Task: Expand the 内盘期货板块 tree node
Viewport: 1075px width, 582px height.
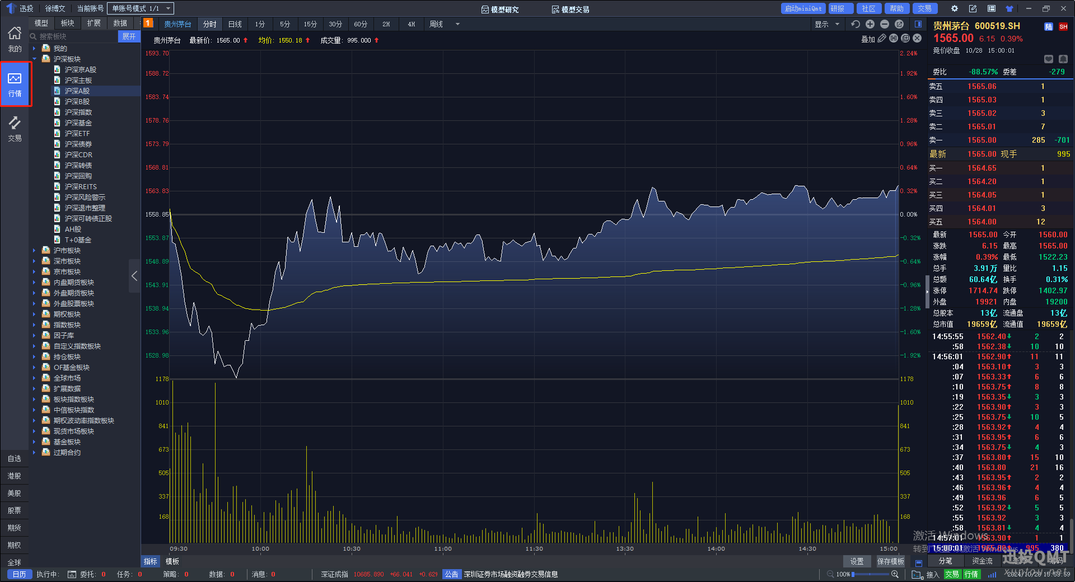Action: coord(35,282)
